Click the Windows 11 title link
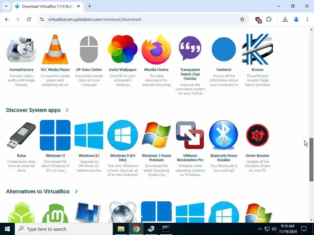Viewport: 314px width, 235px height. point(55,156)
